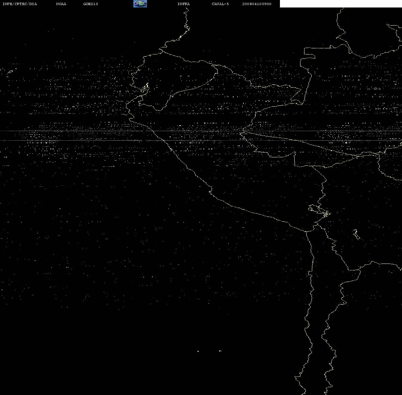Click the upper horizontal scan line
The width and height of the screenshot is (402, 395).
201,131
